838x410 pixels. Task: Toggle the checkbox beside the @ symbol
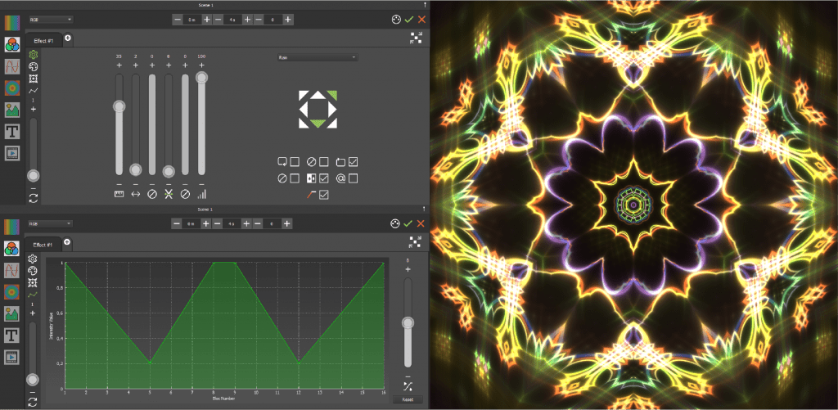[353, 178]
